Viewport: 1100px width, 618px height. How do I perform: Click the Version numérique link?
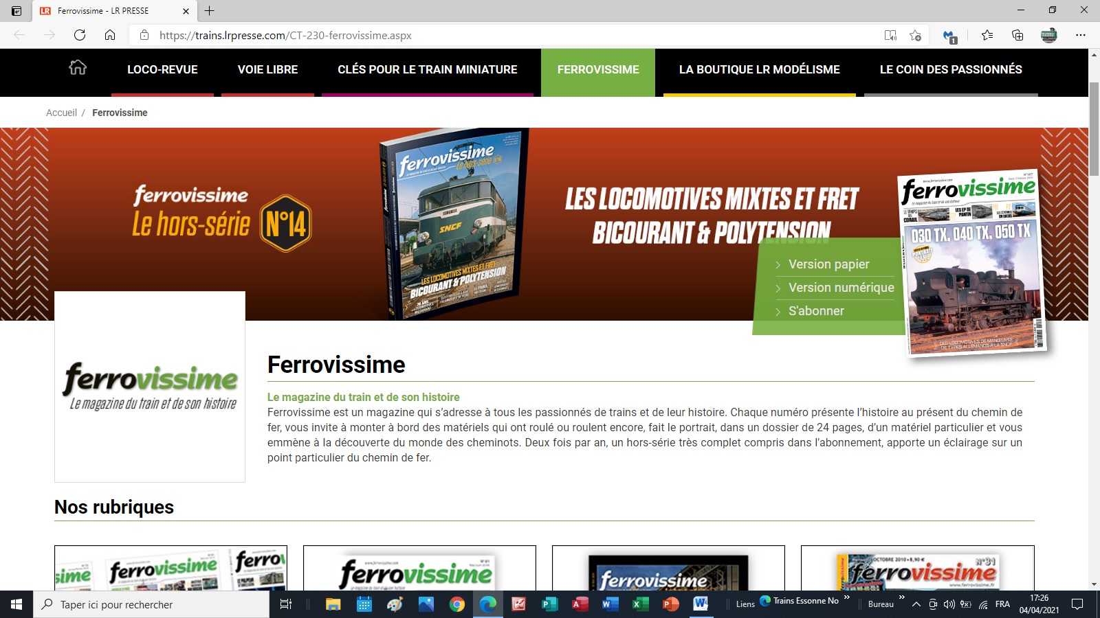(x=841, y=288)
